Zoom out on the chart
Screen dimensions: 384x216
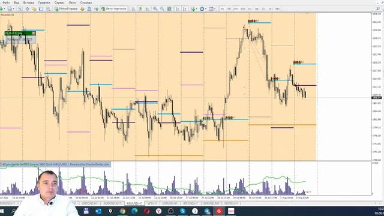[162, 9]
